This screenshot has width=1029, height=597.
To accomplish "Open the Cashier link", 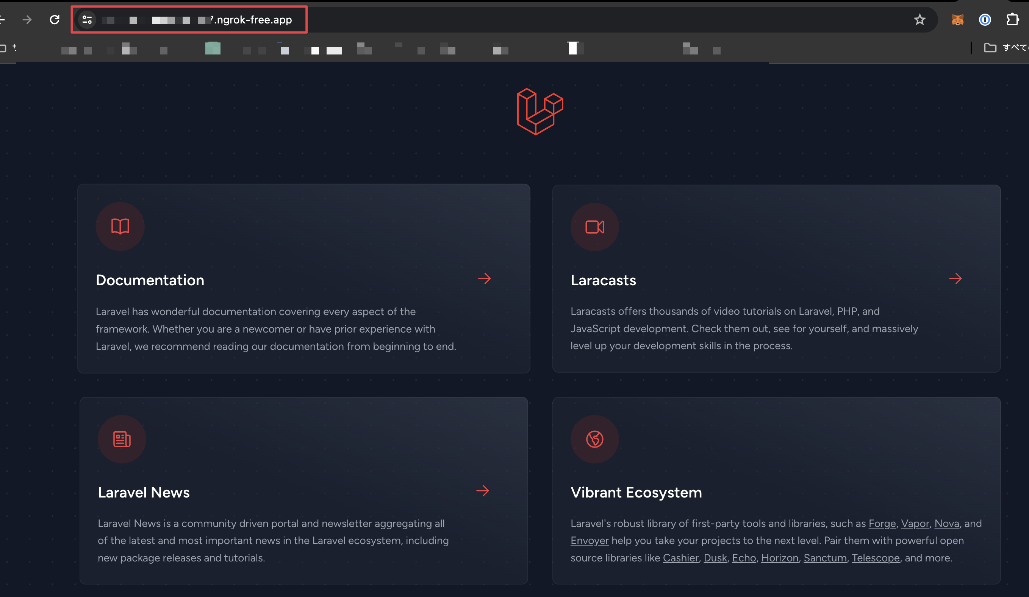I will pos(680,558).
